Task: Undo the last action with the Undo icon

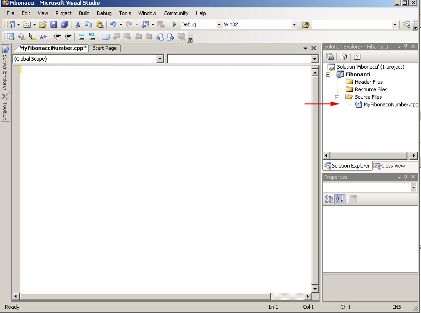Action: tap(113, 24)
